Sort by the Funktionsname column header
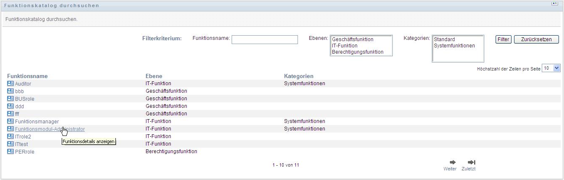The width and height of the screenshot is (564, 180). point(27,76)
